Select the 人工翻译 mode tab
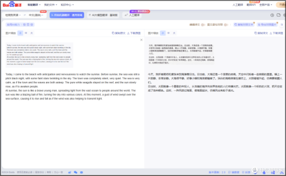The image size is (286, 176). (x=132, y=15)
